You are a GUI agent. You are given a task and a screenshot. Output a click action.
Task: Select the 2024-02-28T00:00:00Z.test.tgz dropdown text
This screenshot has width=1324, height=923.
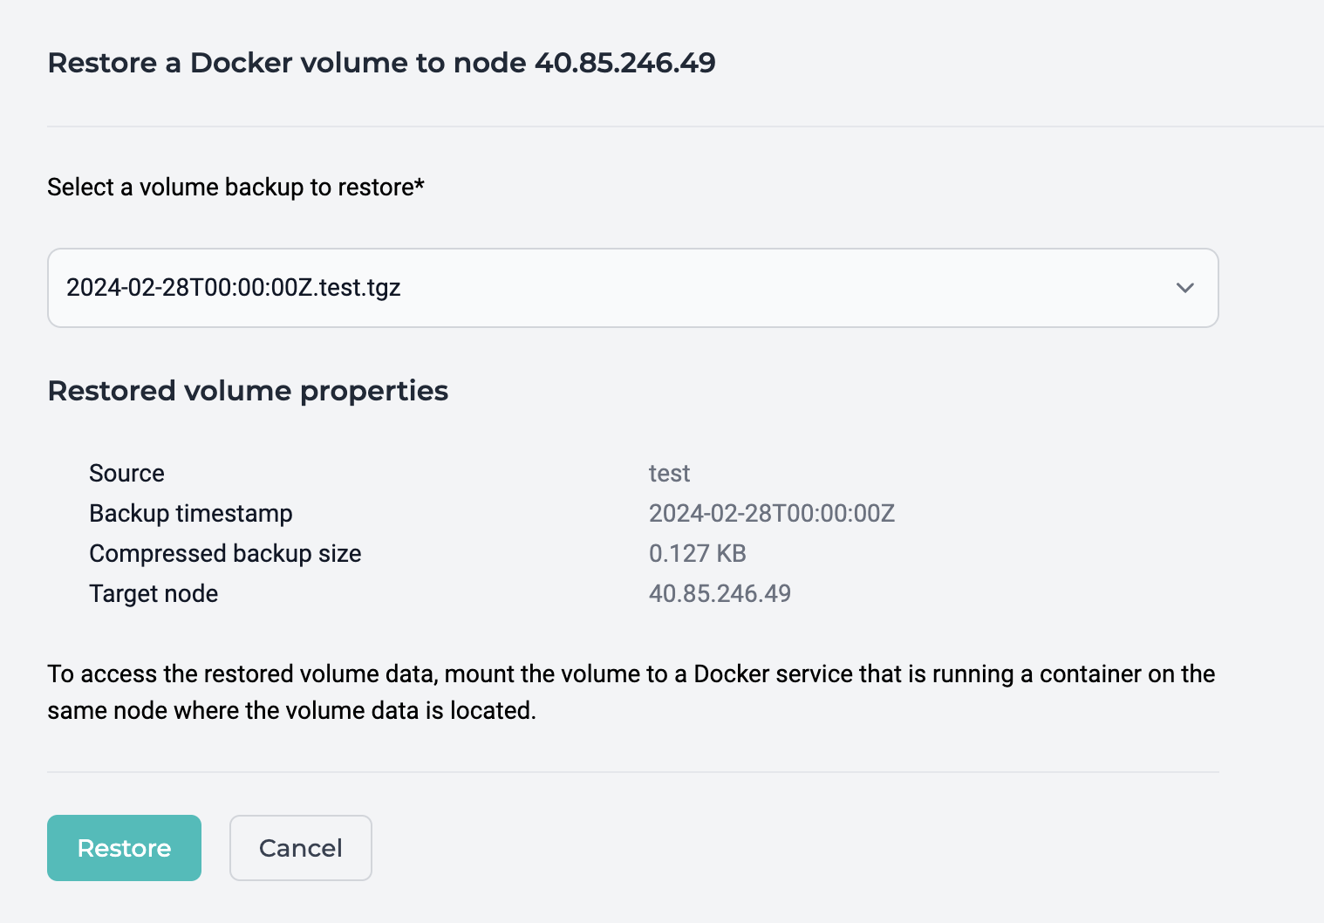[234, 287]
